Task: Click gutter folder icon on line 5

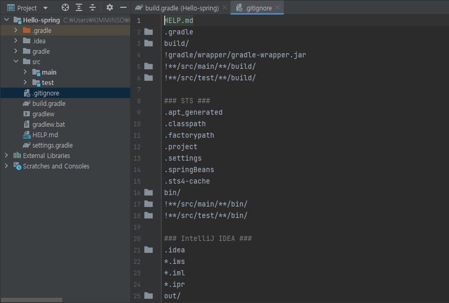Action: [148, 66]
